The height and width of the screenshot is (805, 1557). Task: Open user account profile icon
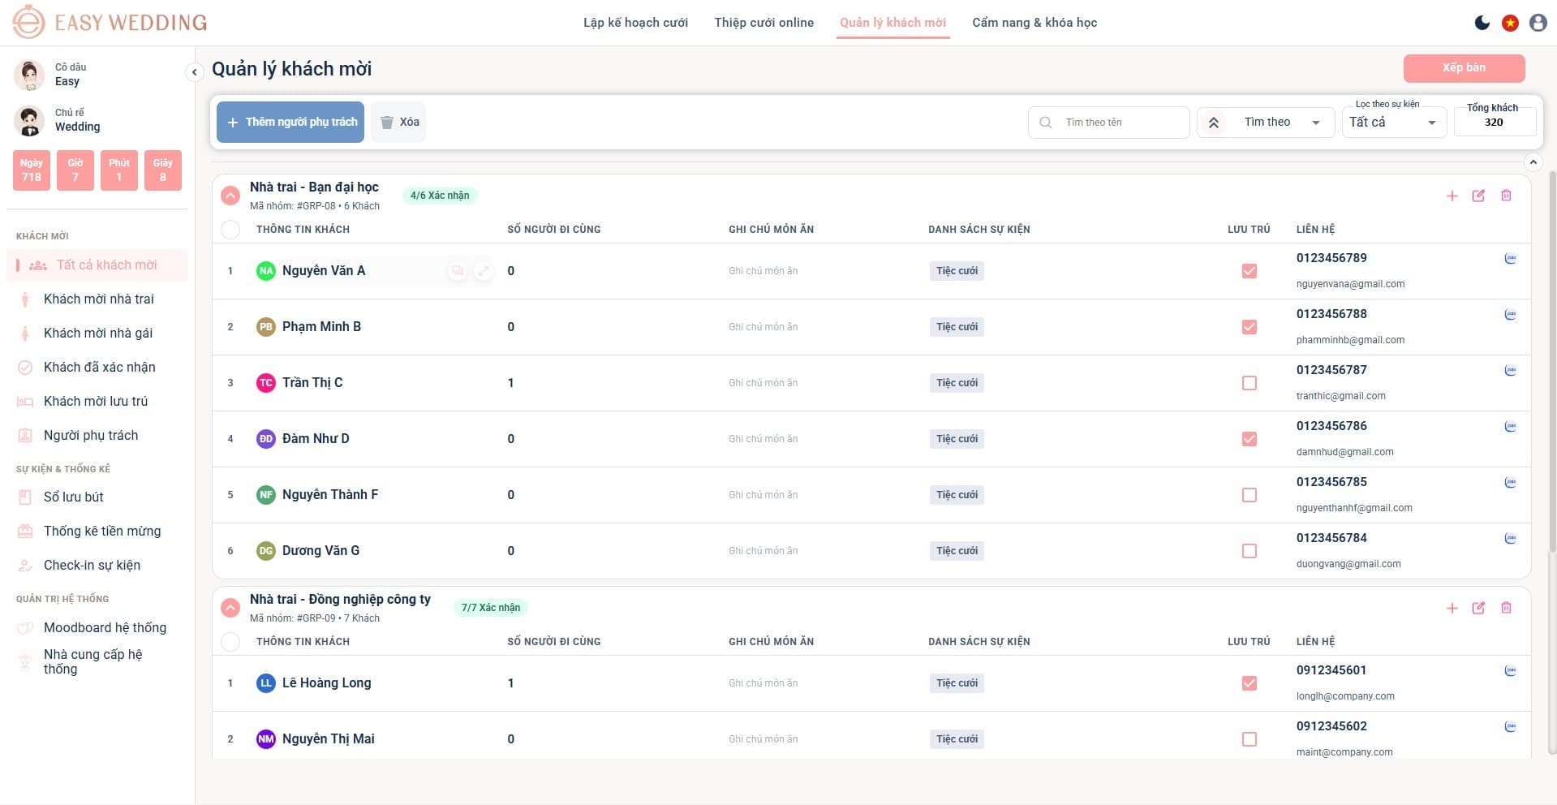point(1538,23)
